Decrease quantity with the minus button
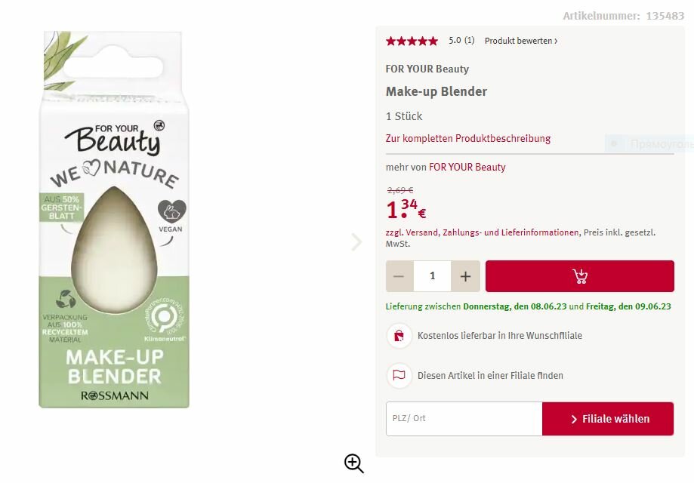Image resolution: width=694 pixels, height=483 pixels. pos(399,276)
